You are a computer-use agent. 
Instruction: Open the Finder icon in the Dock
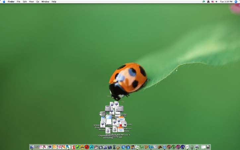(32, 147)
